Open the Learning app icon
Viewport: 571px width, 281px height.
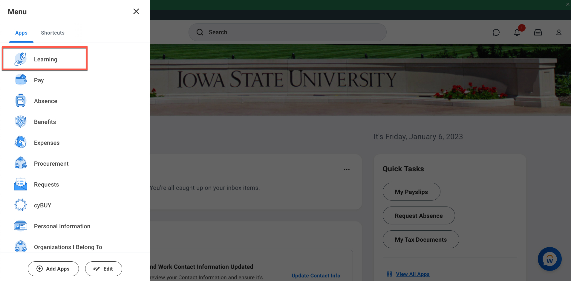[x=21, y=59]
